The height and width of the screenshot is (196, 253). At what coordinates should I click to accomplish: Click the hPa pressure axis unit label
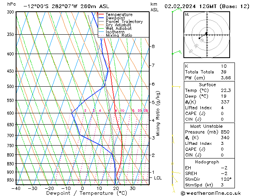(11, 4)
